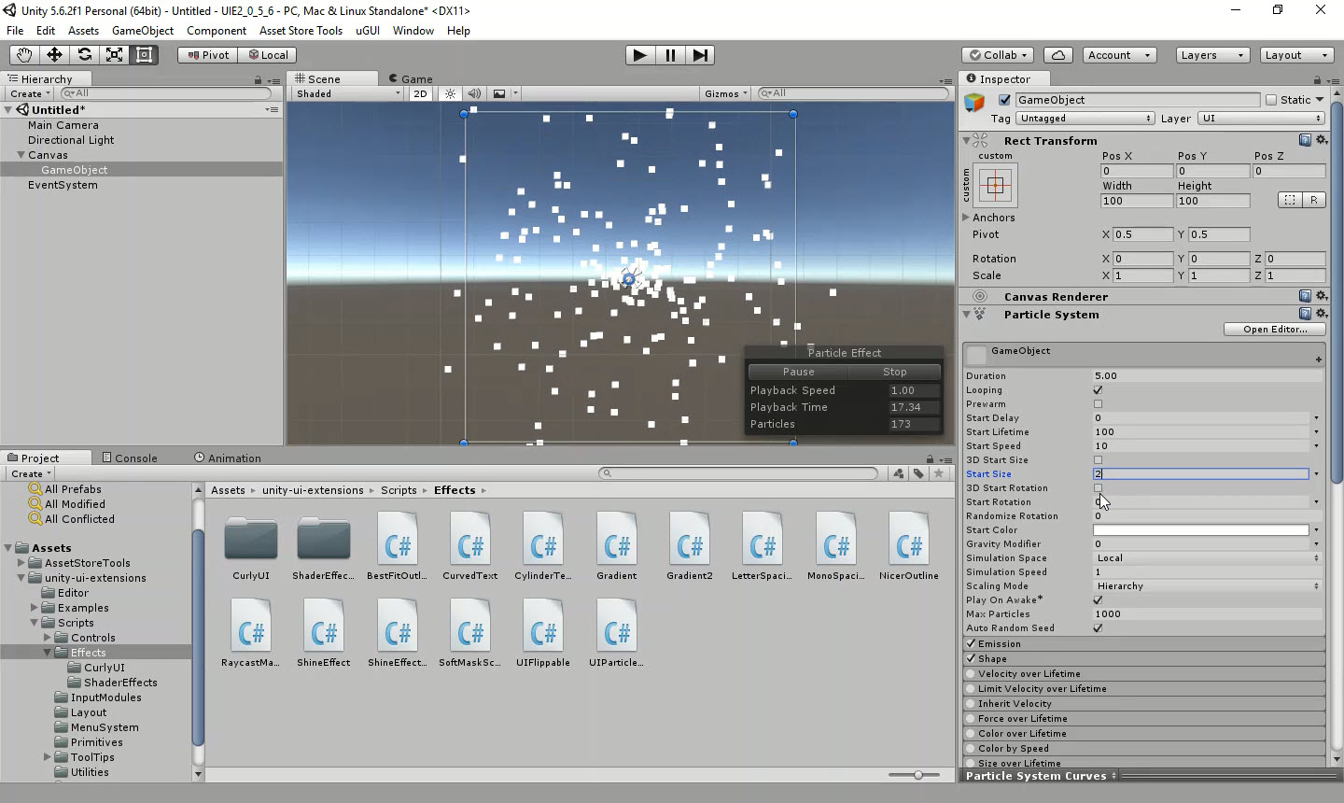Stop the particle effect preview
This screenshot has width=1344, height=803.
894,372
